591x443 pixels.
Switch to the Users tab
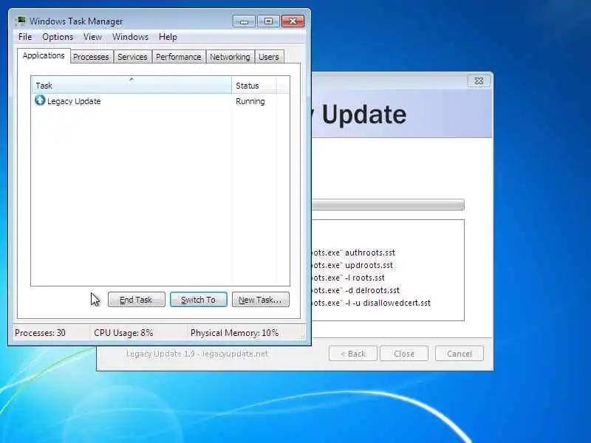click(x=269, y=57)
